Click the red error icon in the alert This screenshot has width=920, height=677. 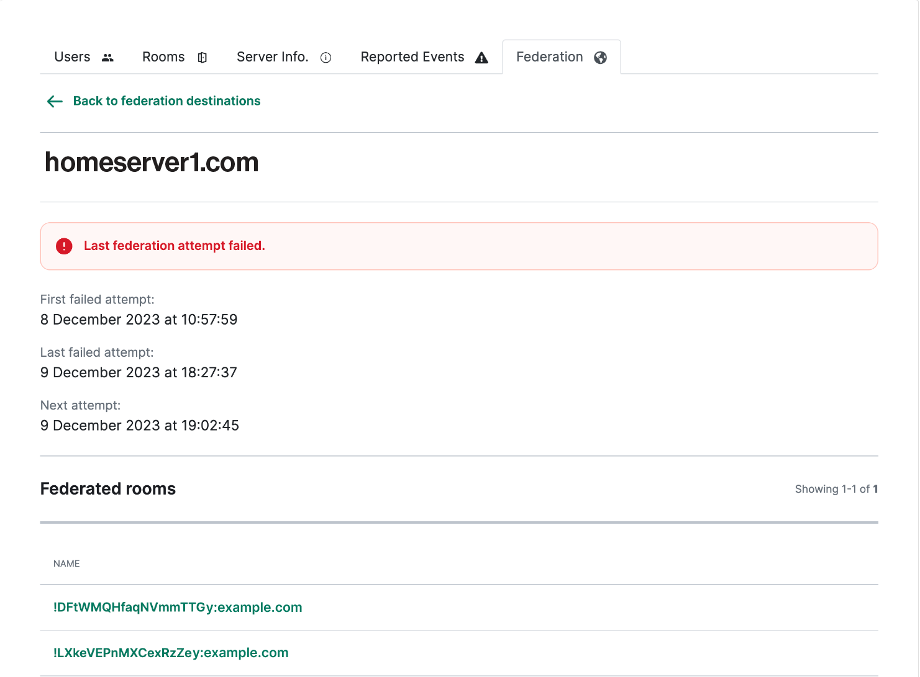[64, 246]
